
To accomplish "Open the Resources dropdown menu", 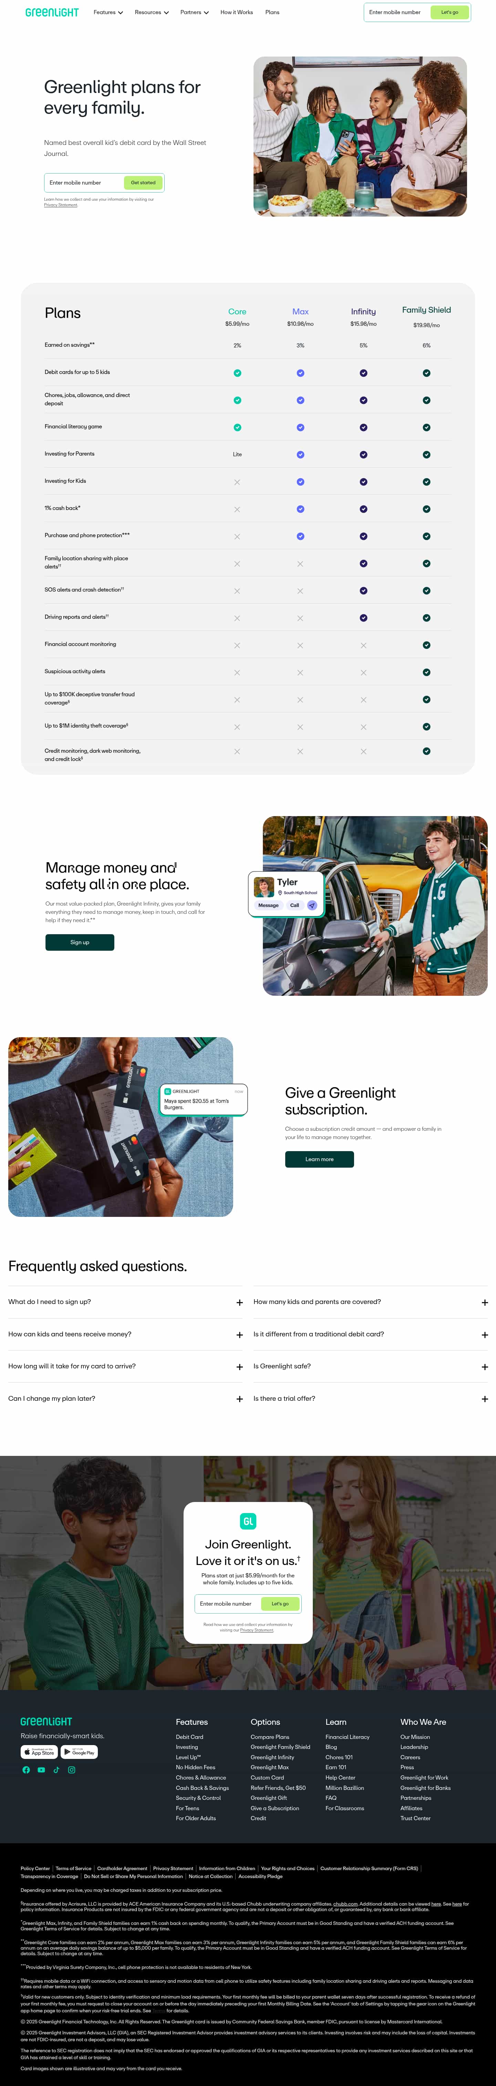I will click(152, 12).
